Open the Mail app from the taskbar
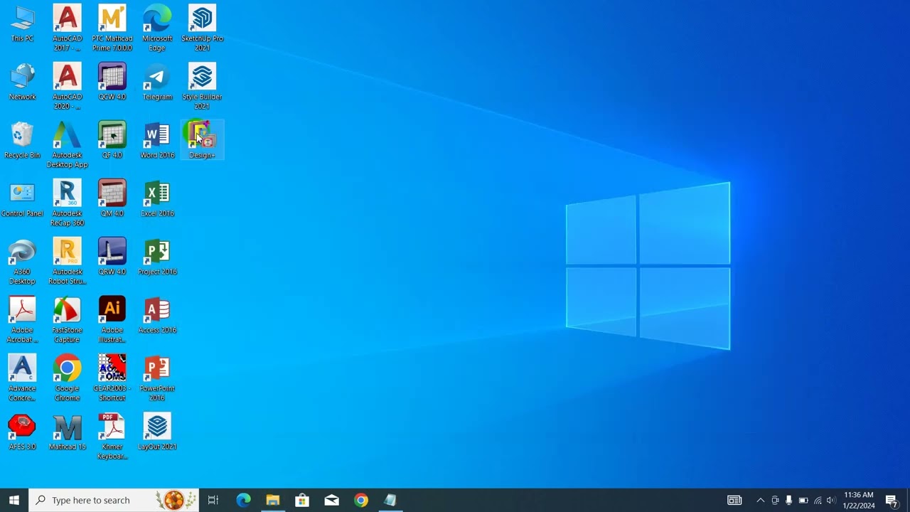This screenshot has width=910, height=512. click(331, 501)
